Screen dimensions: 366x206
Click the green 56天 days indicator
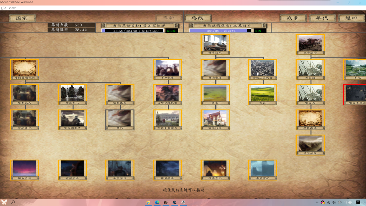(171, 30)
